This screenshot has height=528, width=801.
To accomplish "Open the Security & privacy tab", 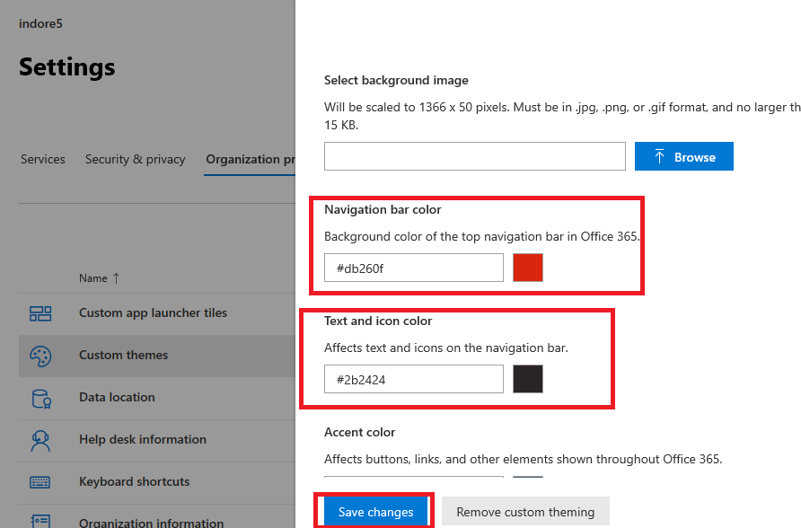I will tap(135, 160).
